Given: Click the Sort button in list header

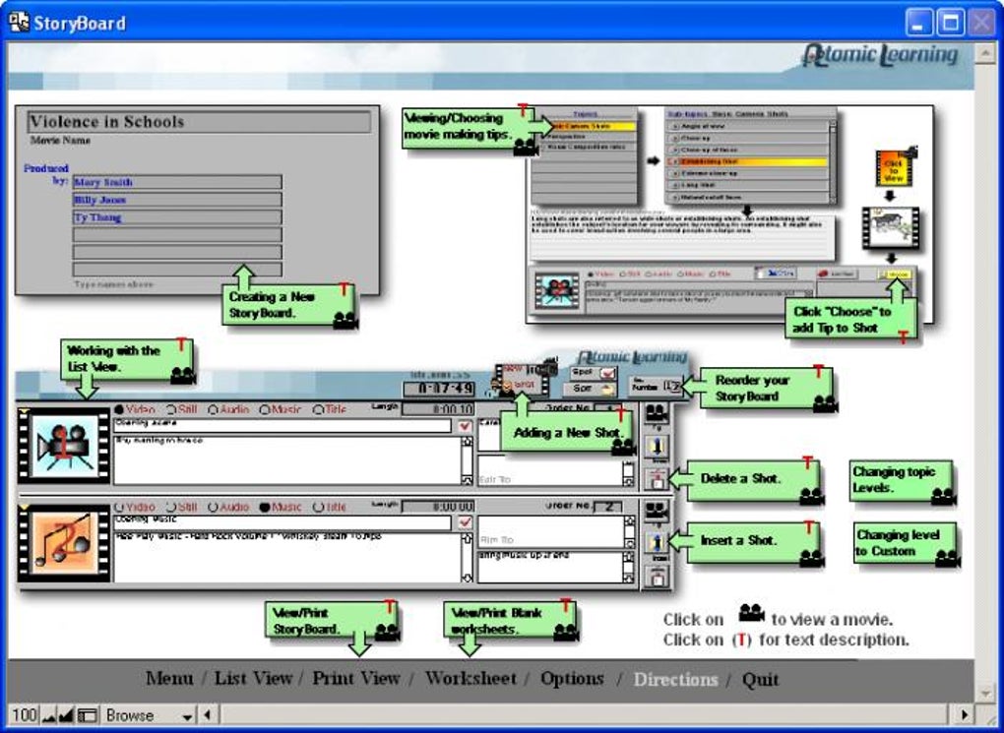Looking at the screenshot, I should tap(590, 388).
